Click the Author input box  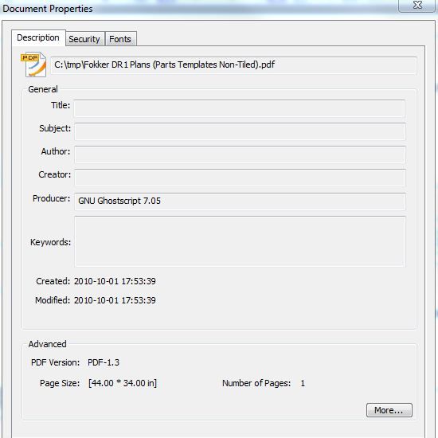(x=240, y=154)
